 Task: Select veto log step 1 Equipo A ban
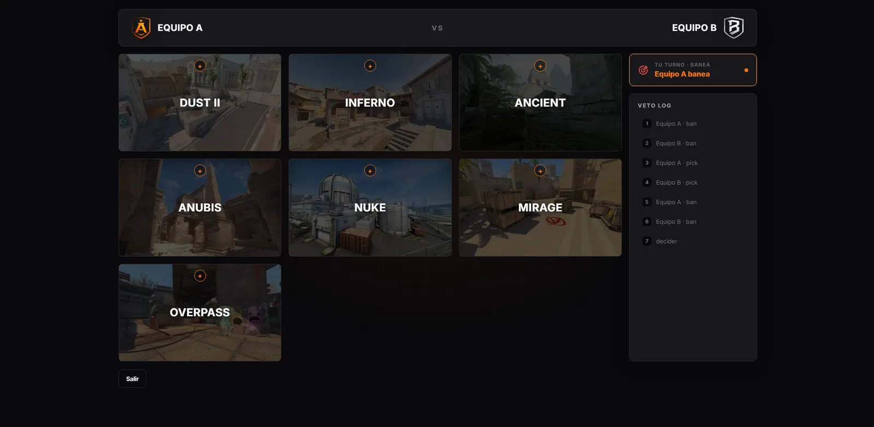[x=693, y=124]
